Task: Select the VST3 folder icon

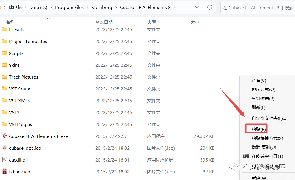Action: 5,112
